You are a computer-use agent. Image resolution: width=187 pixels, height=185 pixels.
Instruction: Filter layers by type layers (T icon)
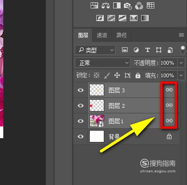148,50
